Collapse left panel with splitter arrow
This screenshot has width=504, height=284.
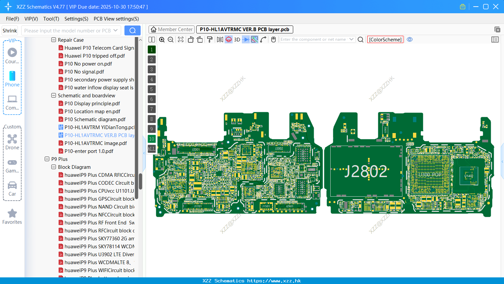pos(144,153)
